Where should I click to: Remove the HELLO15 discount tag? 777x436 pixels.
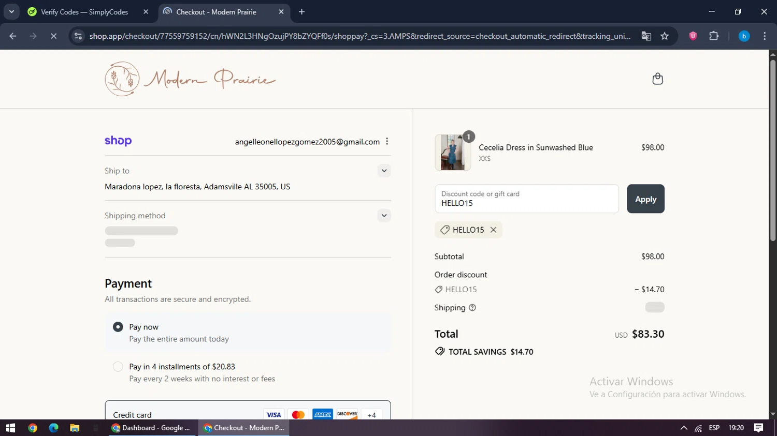(493, 230)
